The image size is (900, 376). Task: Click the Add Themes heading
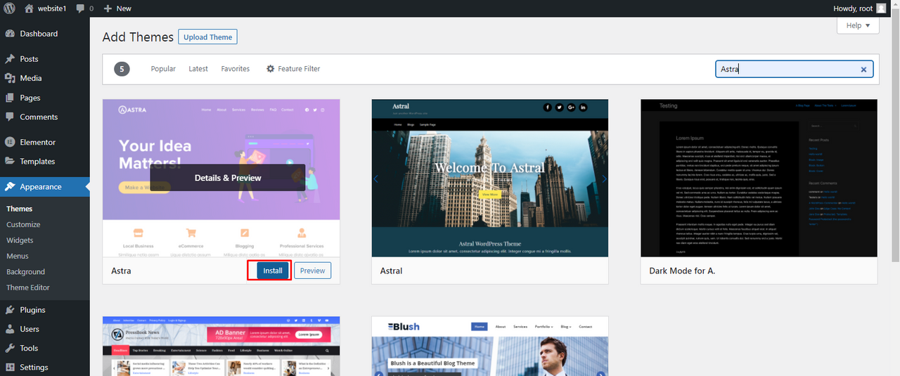coord(138,37)
